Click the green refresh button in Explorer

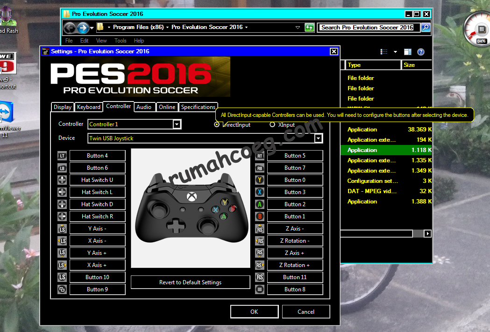[309, 28]
